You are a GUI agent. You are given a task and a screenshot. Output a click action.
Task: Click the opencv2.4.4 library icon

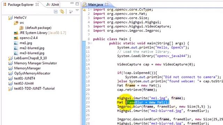click(x=16, y=38)
